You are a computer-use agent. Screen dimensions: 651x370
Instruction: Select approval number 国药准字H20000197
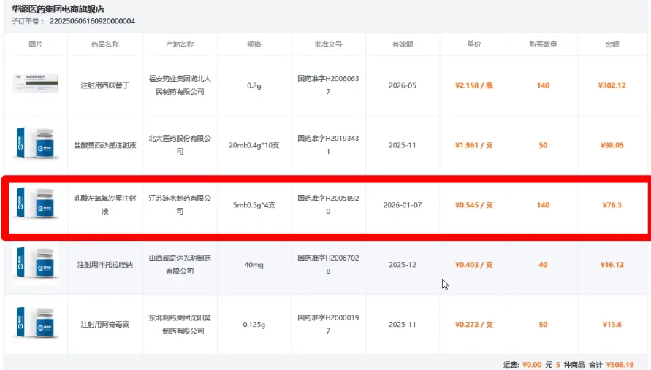[x=328, y=324]
